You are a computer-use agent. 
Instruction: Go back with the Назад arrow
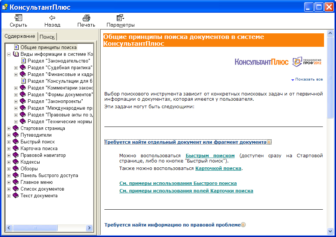(52, 18)
